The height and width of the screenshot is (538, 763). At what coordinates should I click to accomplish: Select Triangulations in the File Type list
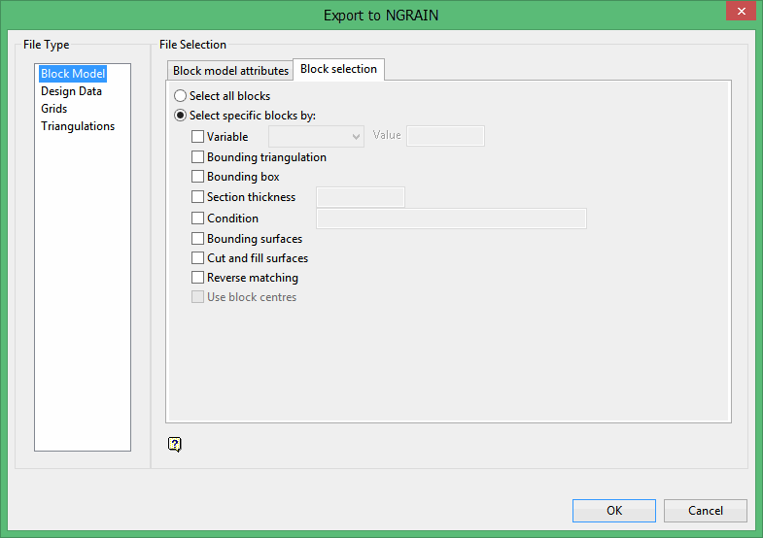point(78,126)
